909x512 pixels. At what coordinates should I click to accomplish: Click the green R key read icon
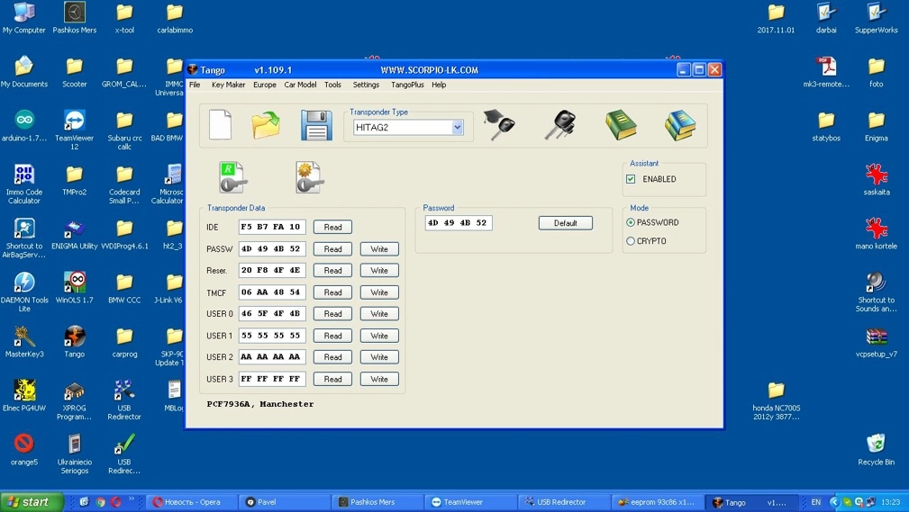point(233,177)
